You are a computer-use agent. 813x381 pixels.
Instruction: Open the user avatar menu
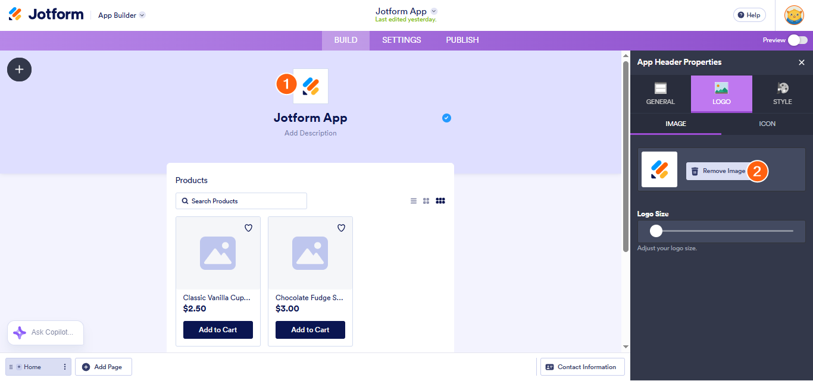pyautogui.click(x=794, y=15)
